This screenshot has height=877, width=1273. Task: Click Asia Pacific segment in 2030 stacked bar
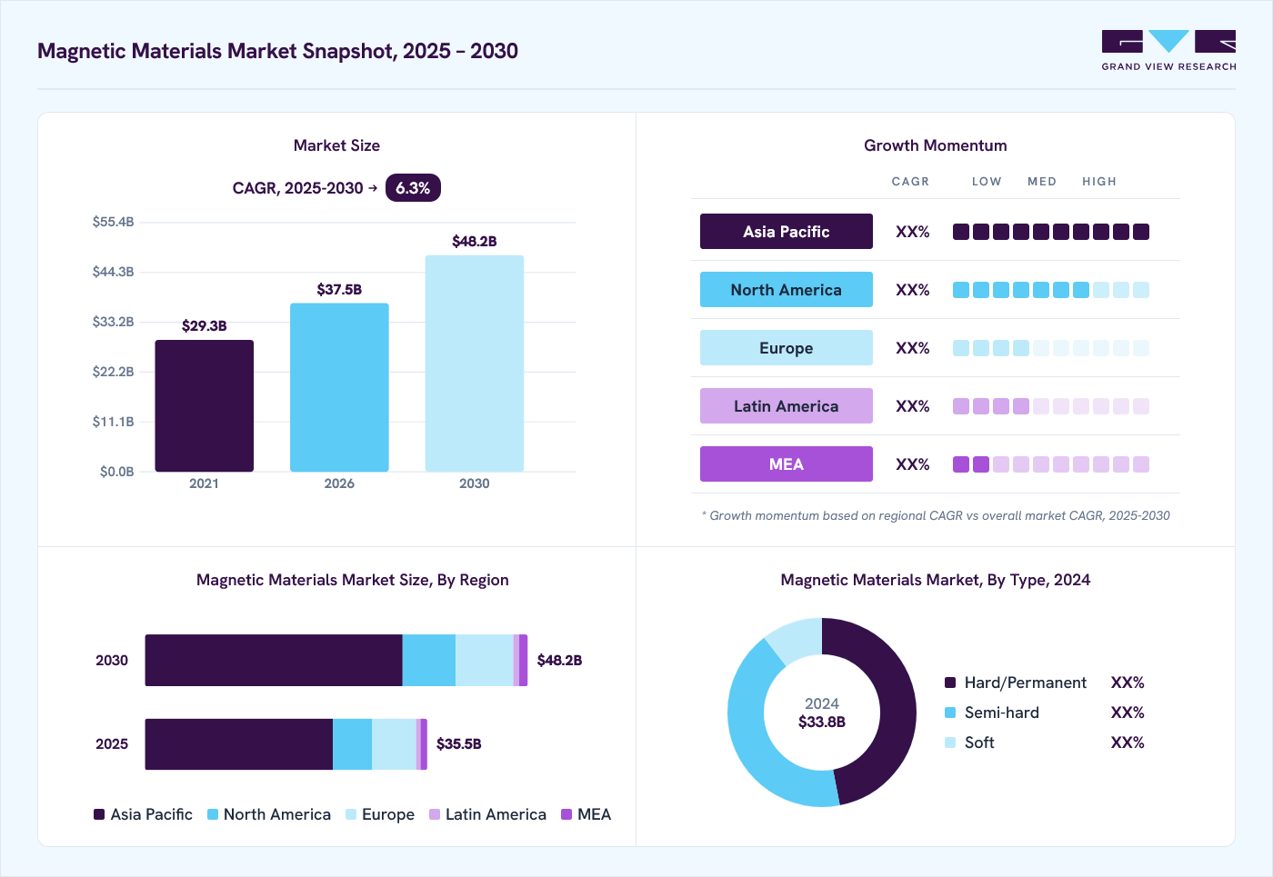click(274, 660)
